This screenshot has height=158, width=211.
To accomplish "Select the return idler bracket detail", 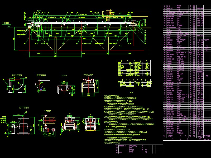I will tap(66, 87).
